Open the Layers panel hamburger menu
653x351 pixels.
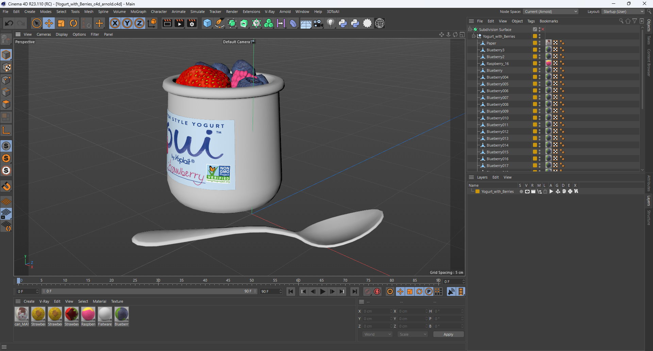471,177
